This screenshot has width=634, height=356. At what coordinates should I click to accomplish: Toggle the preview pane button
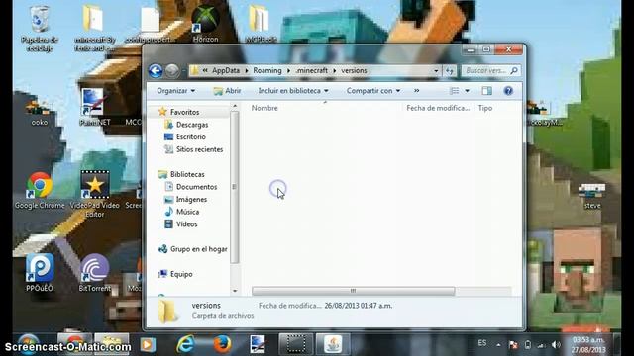[486, 91]
